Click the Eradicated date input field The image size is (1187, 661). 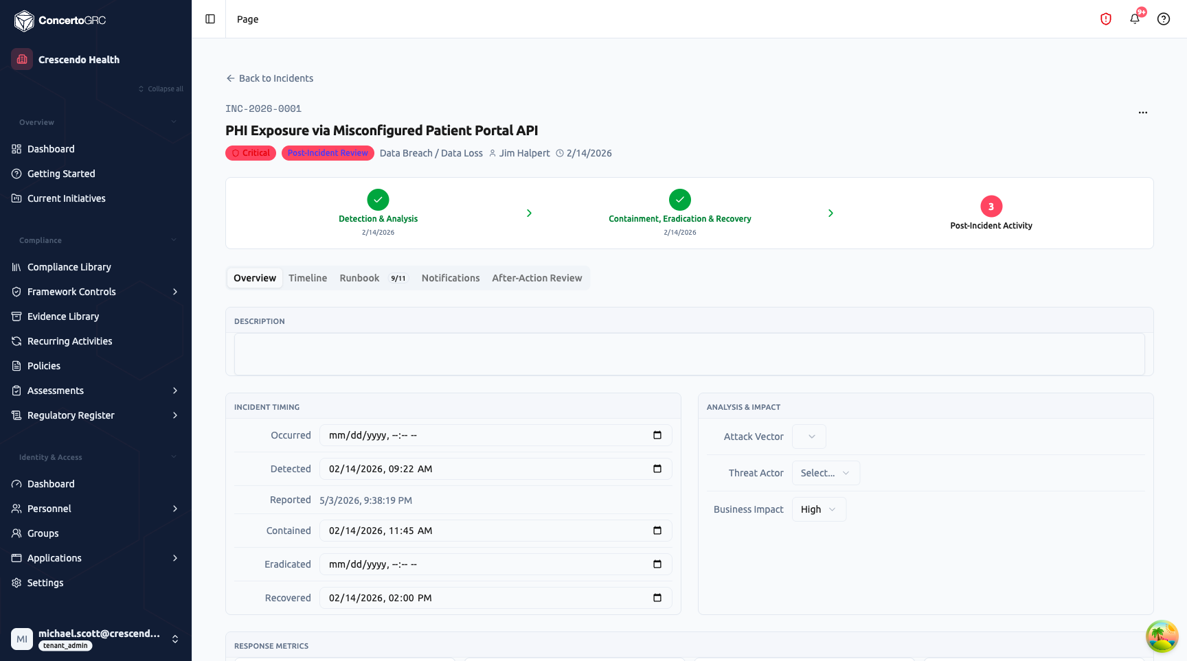(495, 564)
